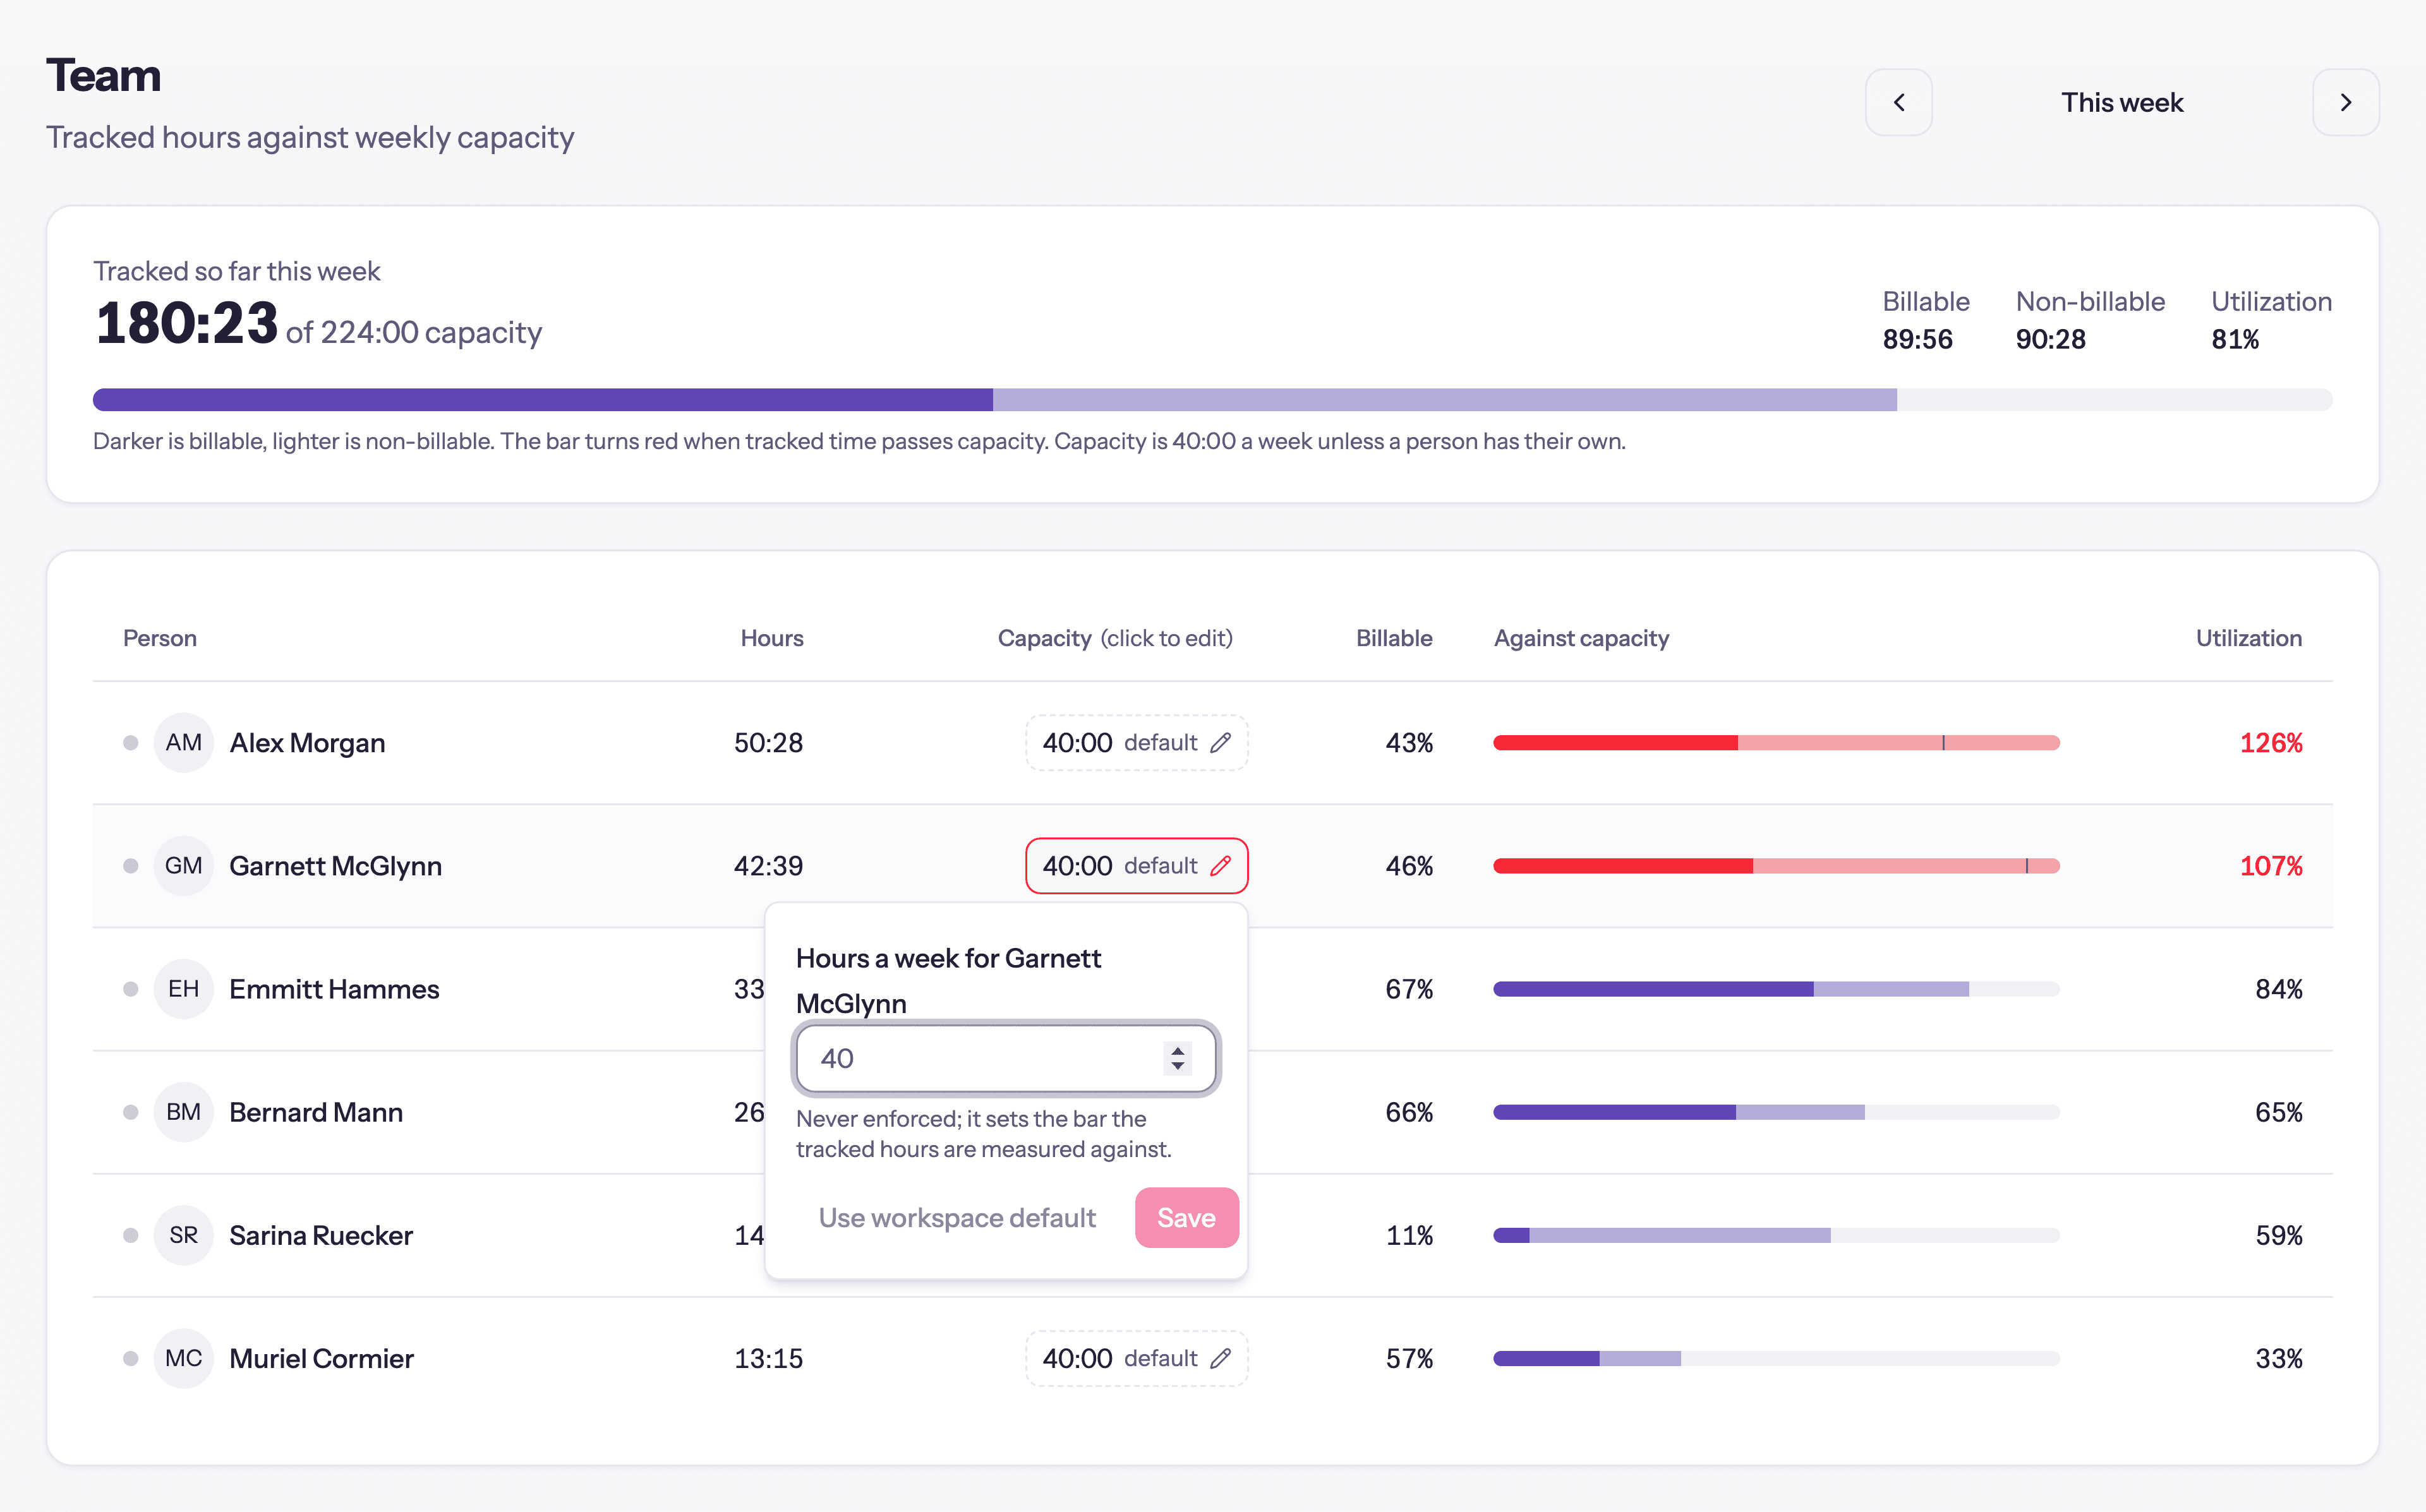This screenshot has width=2426, height=1512.
Task: Save Garnett McGlynn's weekly hours
Action: click(x=1186, y=1218)
